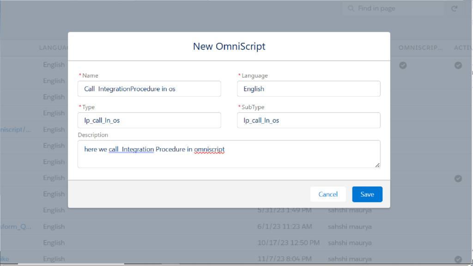Cancel the New OmniScript dialog

(328, 194)
